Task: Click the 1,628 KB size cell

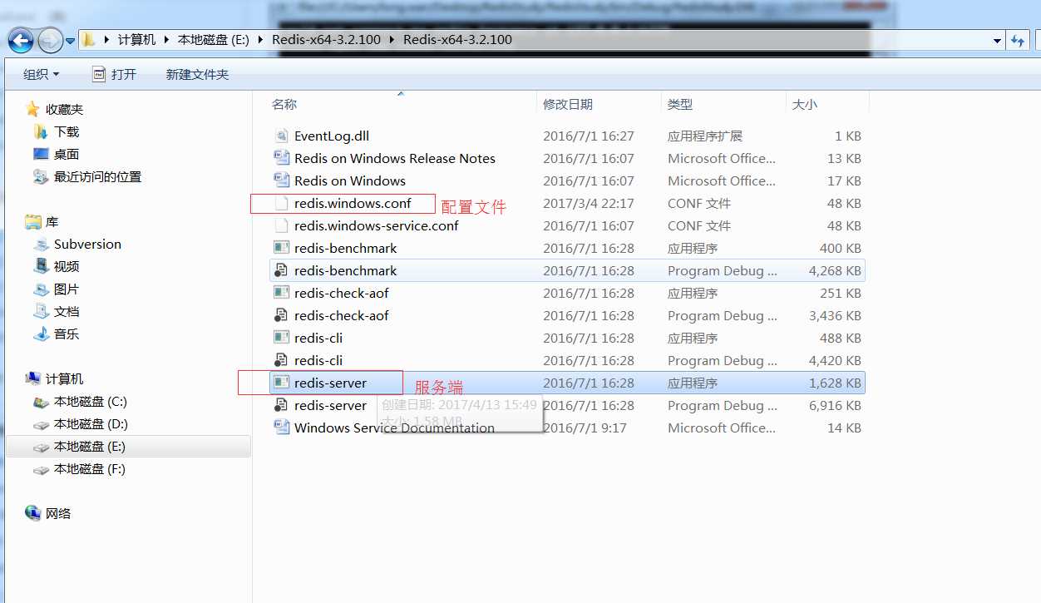Action: (x=834, y=383)
